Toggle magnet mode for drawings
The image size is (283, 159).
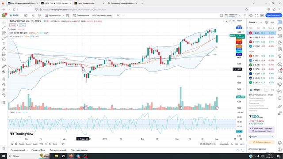4,79
